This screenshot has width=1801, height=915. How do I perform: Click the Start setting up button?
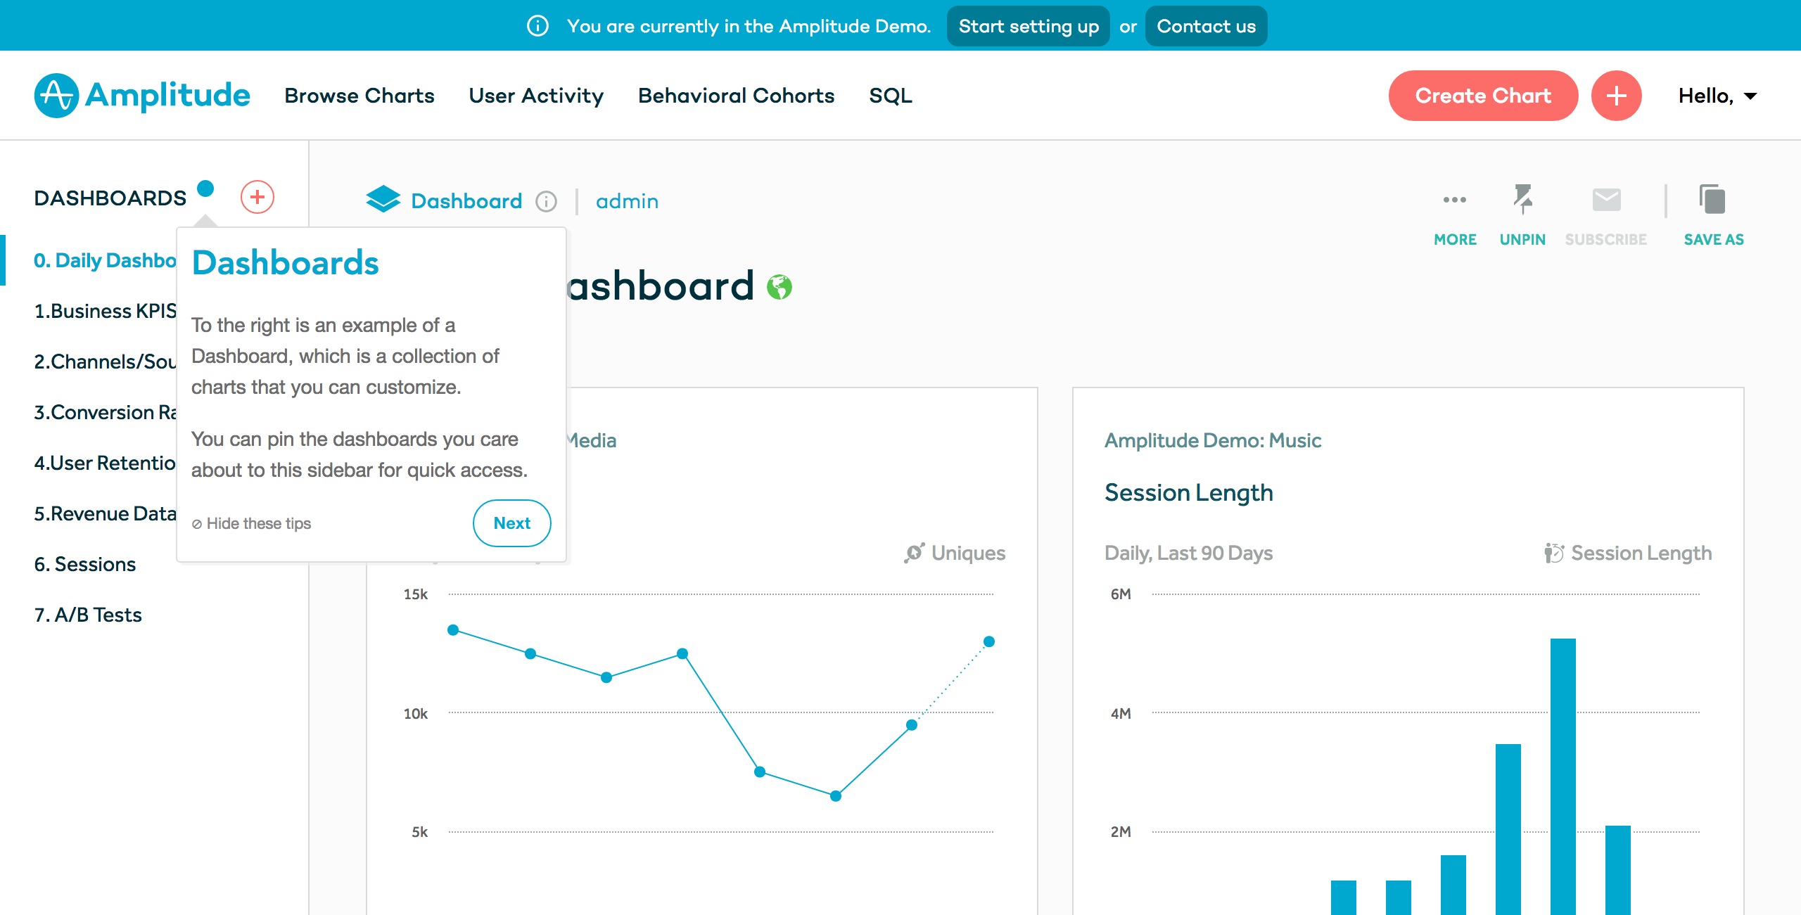point(1028,25)
